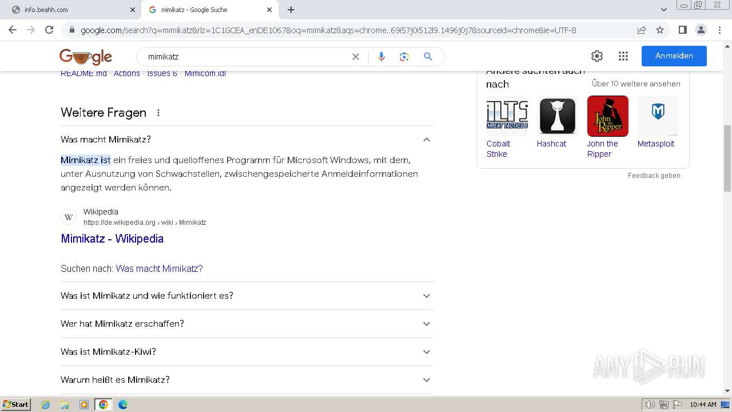This screenshot has height=412, width=732.
Task: Click the blue search magnifier icon
Action: 428,57
